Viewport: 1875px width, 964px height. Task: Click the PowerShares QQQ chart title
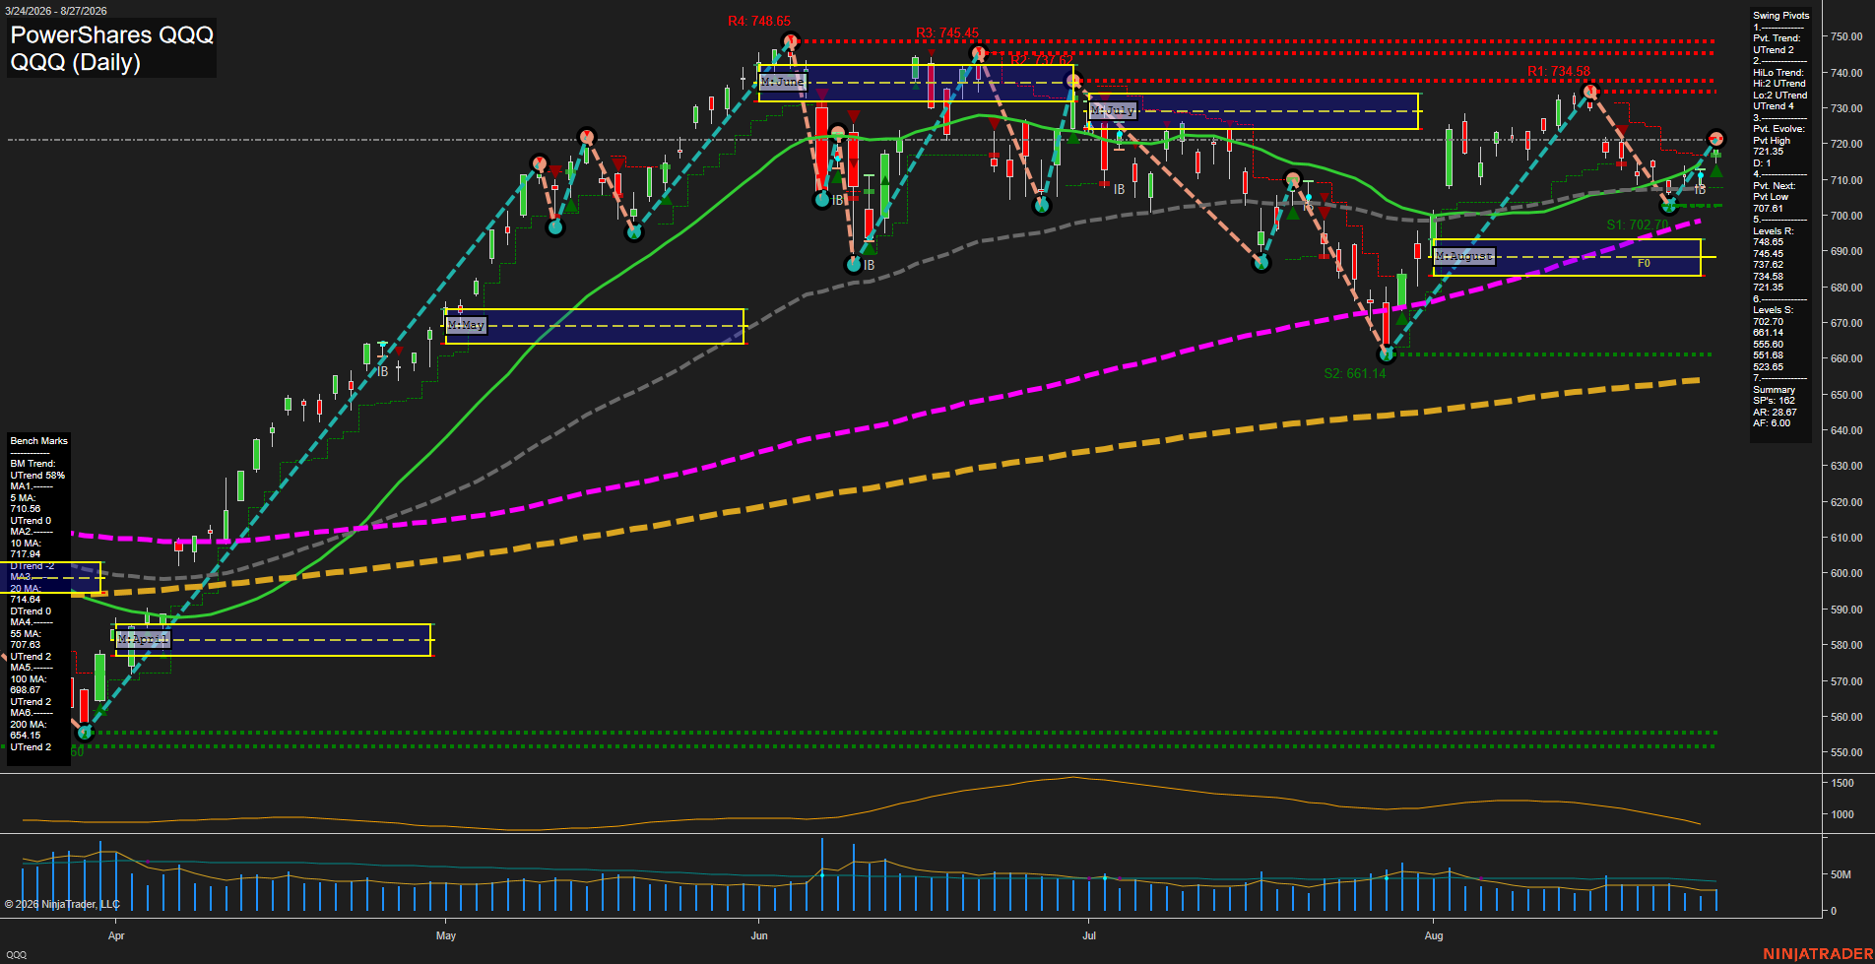[111, 34]
